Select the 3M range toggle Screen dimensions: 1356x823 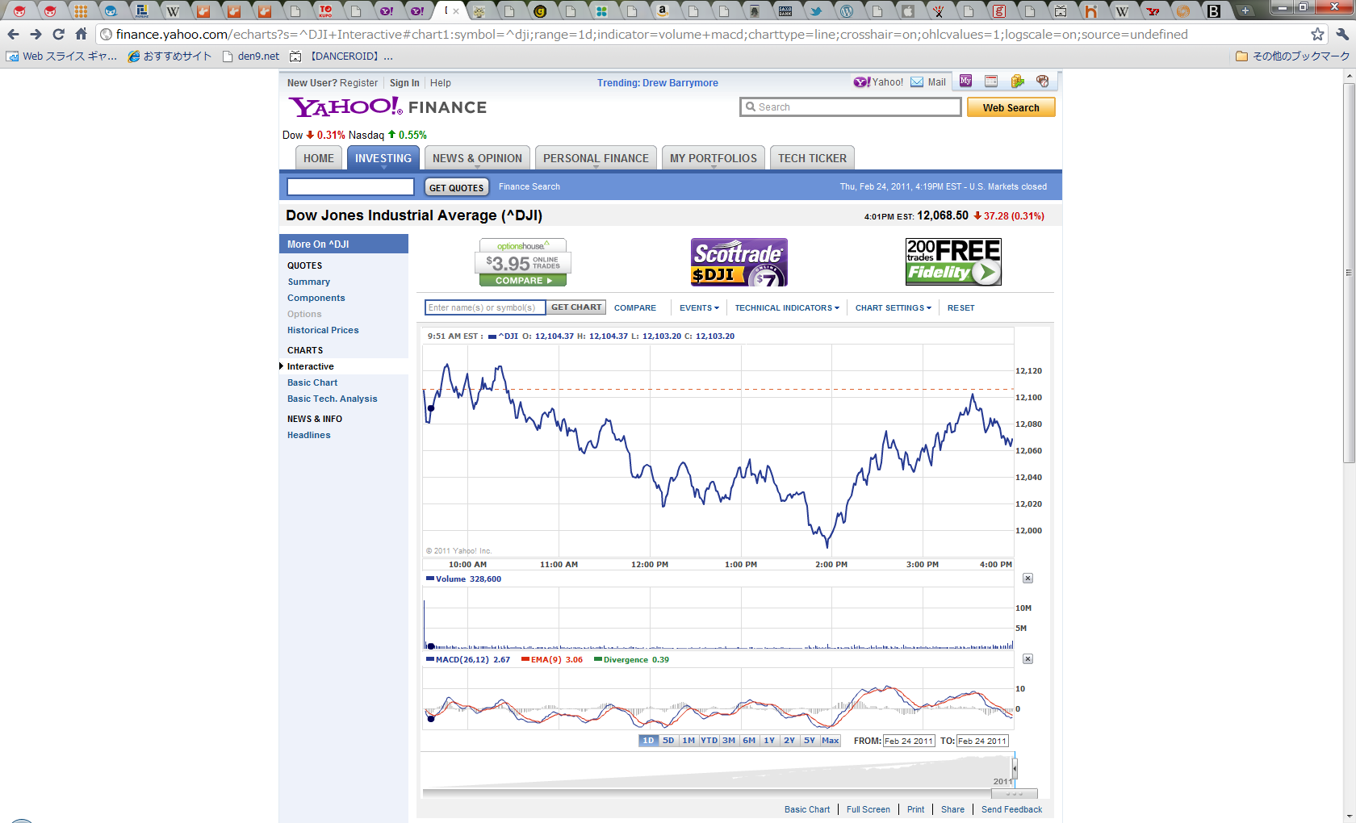pyautogui.click(x=729, y=741)
